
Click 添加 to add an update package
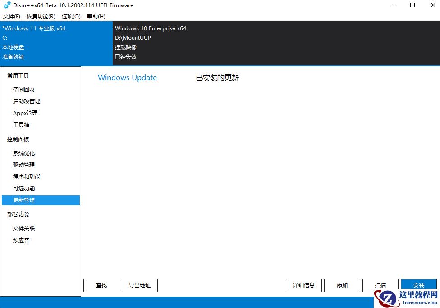click(342, 285)
